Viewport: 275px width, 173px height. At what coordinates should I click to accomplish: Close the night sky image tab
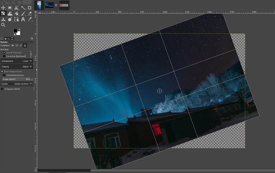56,5
